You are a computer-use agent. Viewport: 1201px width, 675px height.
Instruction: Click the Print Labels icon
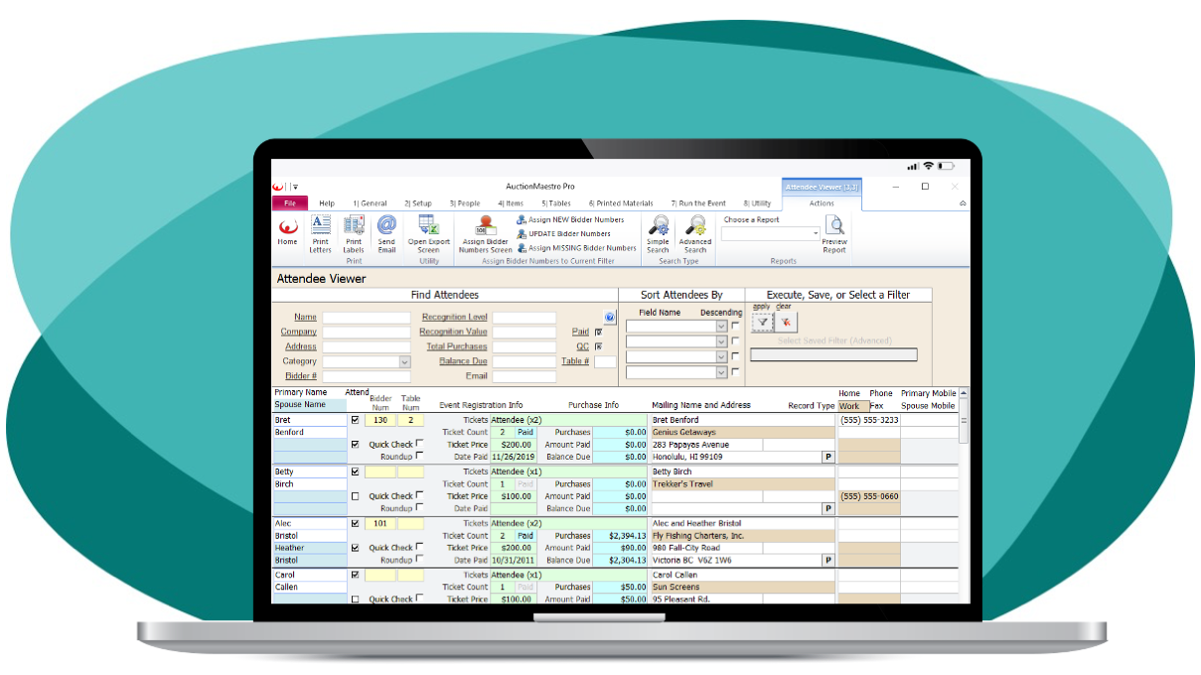pos(354,231)
